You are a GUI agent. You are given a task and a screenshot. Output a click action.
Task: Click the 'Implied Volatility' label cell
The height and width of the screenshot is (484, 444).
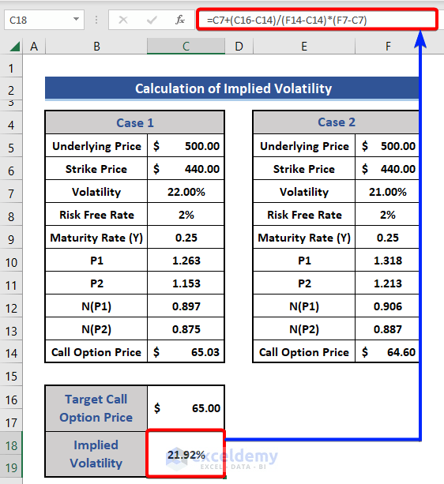click(96, 454)
